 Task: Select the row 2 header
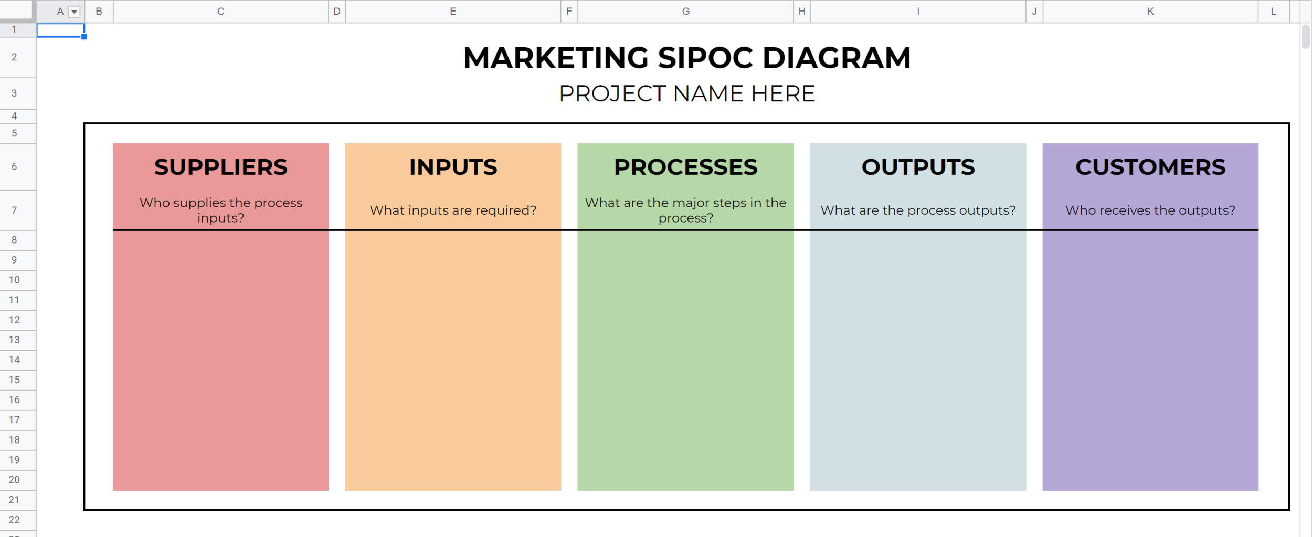(x=14, y=57)
